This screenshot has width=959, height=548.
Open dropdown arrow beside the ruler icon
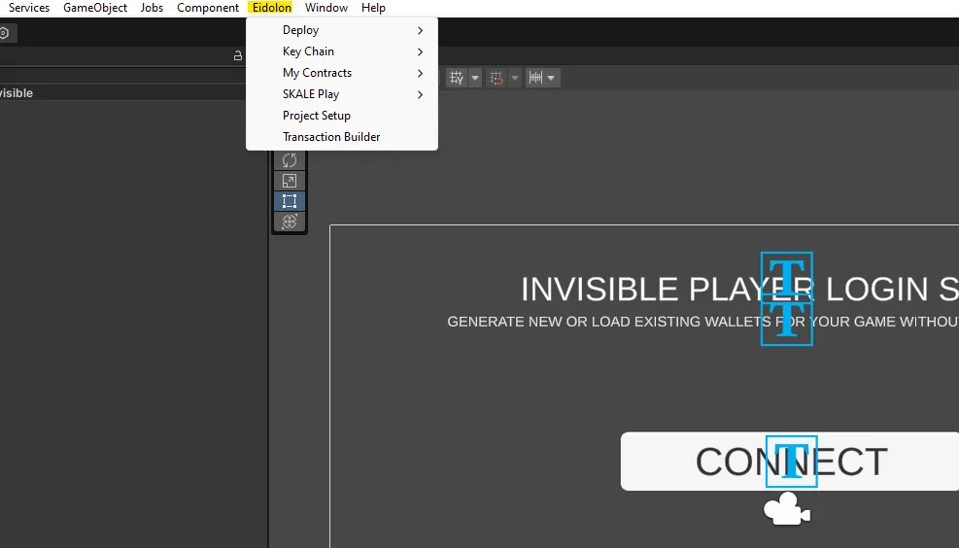[x=552, y=78]
